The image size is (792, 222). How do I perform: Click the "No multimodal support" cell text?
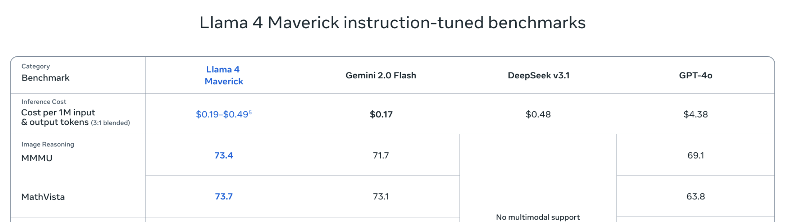[x=538, y=217]
